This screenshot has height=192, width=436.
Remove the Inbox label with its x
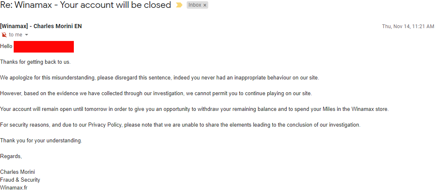205,5
